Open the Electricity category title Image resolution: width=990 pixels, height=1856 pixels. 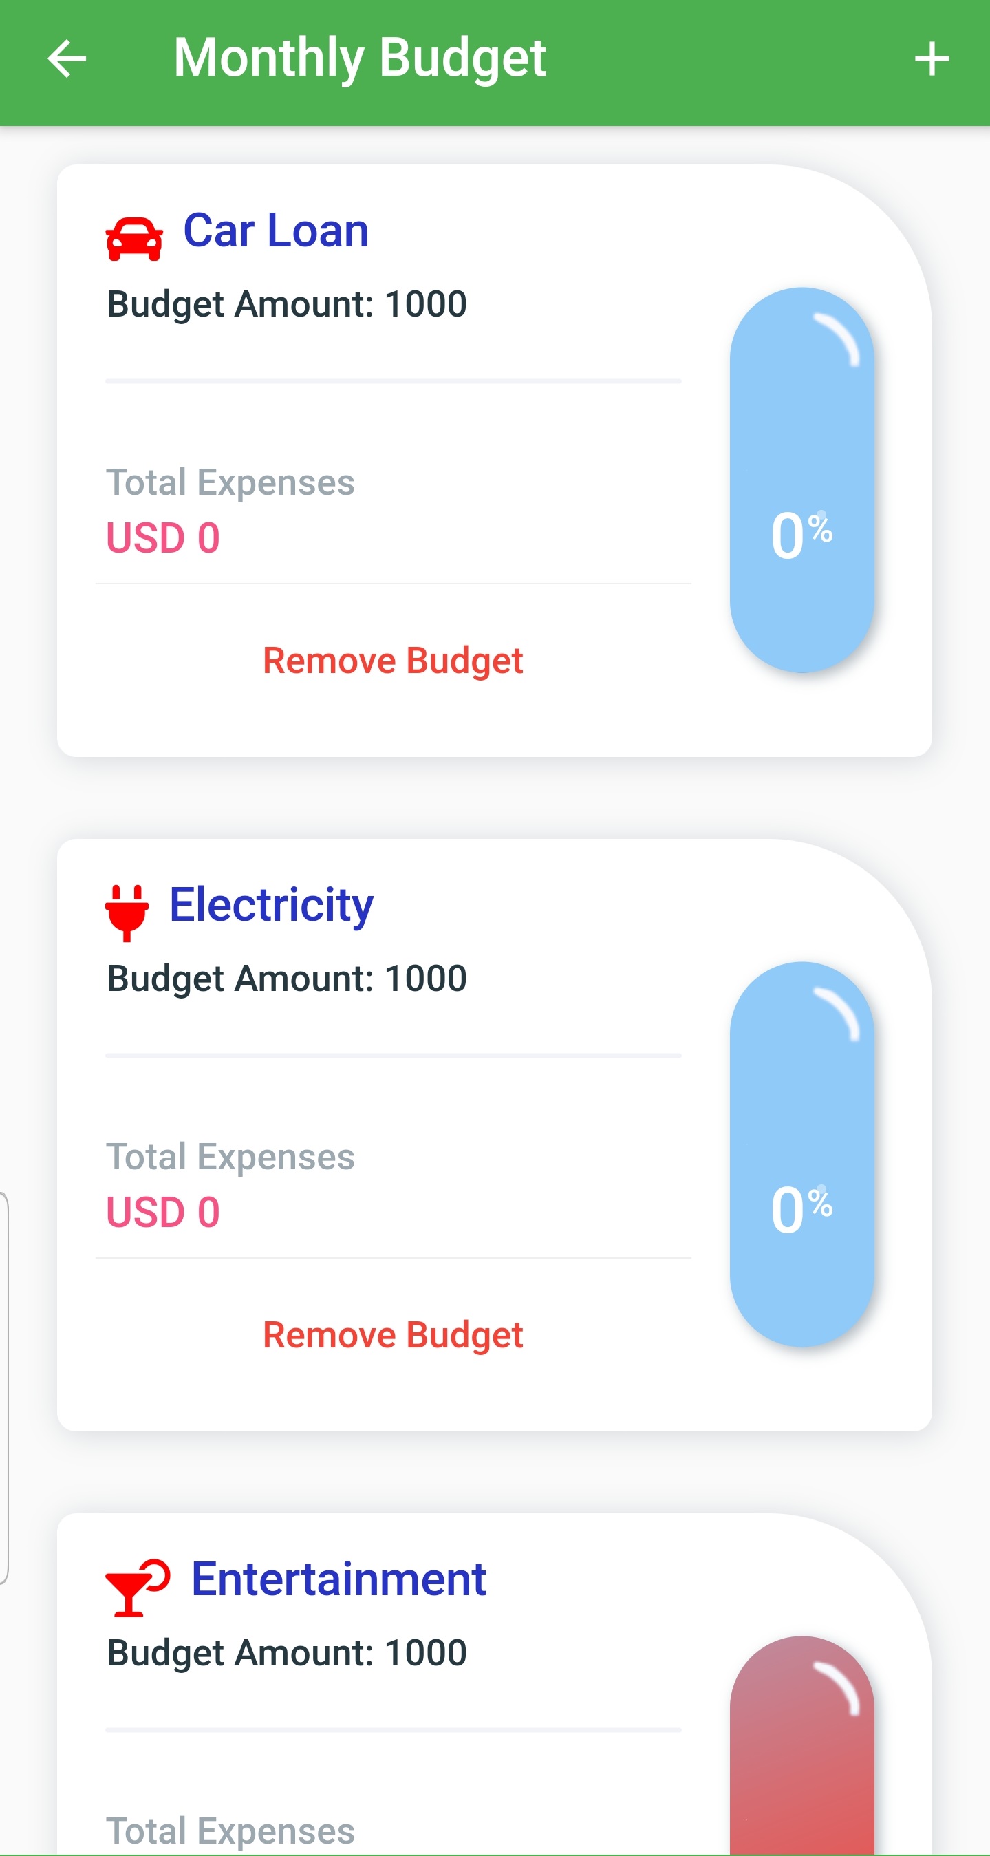tap(272, 905)
